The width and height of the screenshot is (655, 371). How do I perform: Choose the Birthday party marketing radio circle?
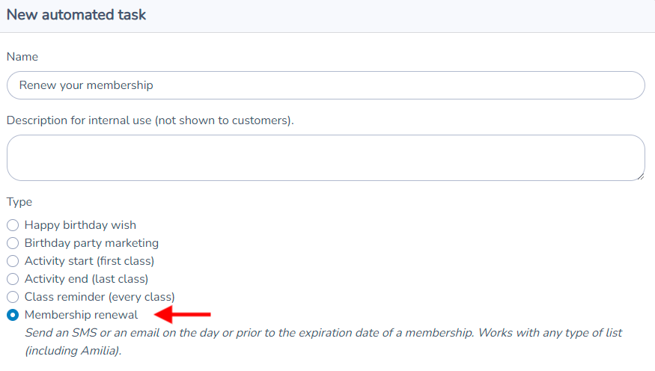13,243
